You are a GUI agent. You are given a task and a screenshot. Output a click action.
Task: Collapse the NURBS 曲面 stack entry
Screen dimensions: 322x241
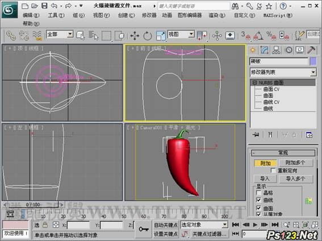click(254, 82)
